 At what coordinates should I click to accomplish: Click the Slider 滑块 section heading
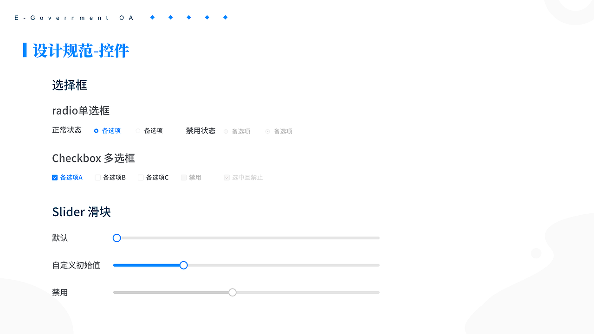[81, 212]
